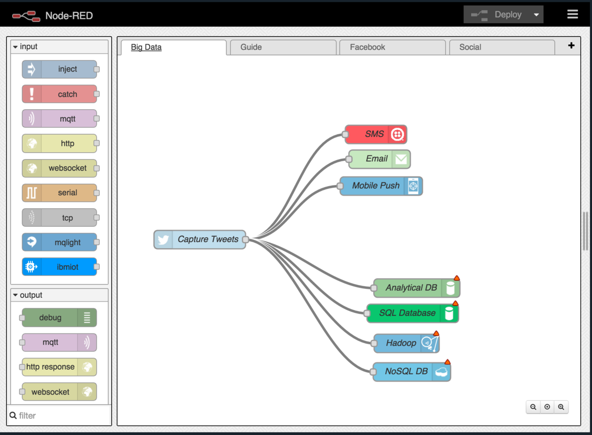
Task: Select the Mobile Push node
Action: point(381,186)
